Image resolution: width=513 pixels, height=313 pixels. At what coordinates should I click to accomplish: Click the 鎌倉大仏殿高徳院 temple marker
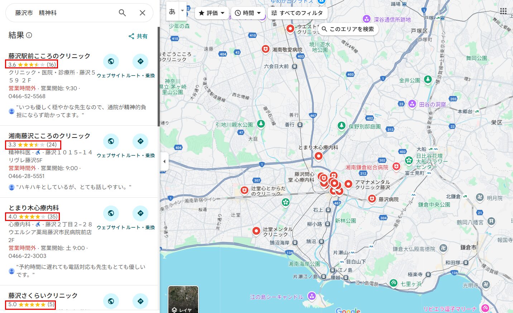(x=443, y=248)
